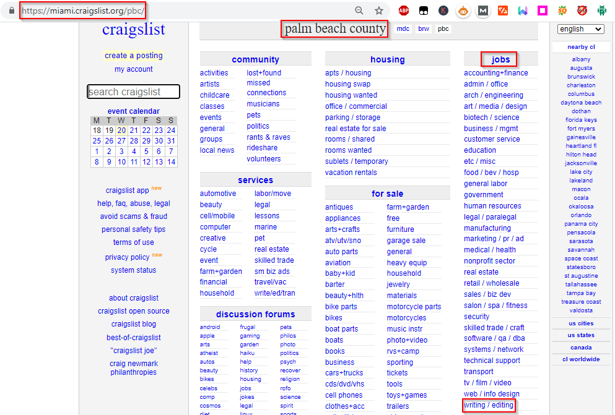The height and width of the screenshot is (415, 615).
Task: Click the zoom magnifier icon in address bar
Action: pyautogui.click(x=359, y=11)
